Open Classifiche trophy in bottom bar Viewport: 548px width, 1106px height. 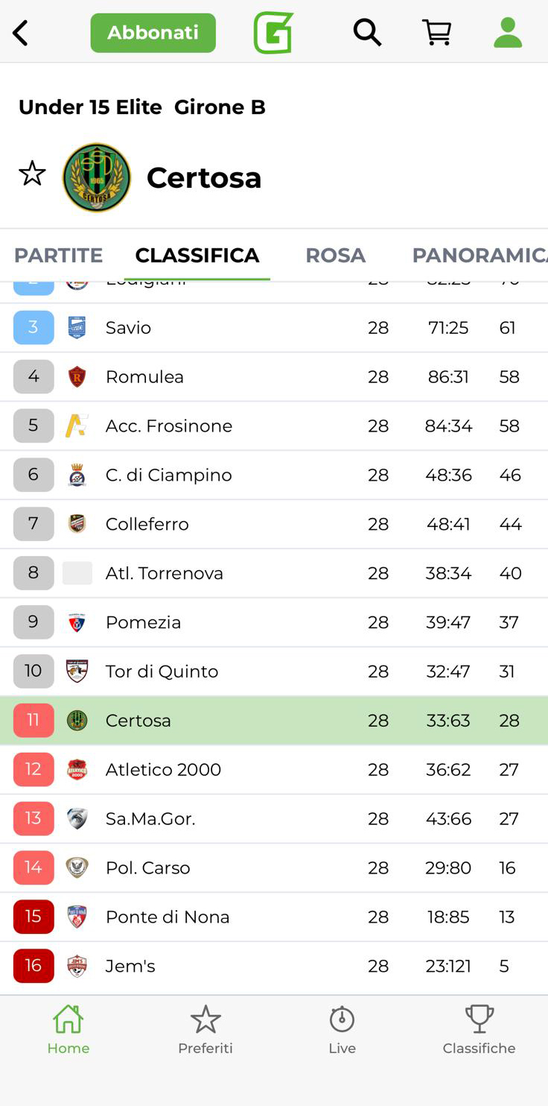pos(479,1028)
